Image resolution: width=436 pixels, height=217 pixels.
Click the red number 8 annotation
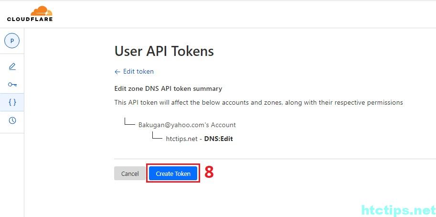(209, 173)
